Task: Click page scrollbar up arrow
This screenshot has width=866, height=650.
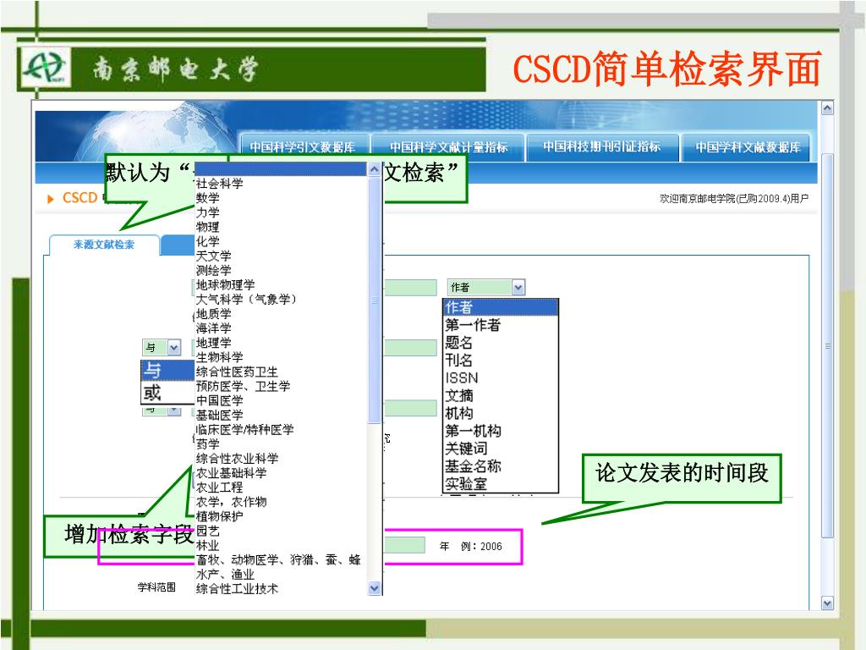Action: (827, 108)
